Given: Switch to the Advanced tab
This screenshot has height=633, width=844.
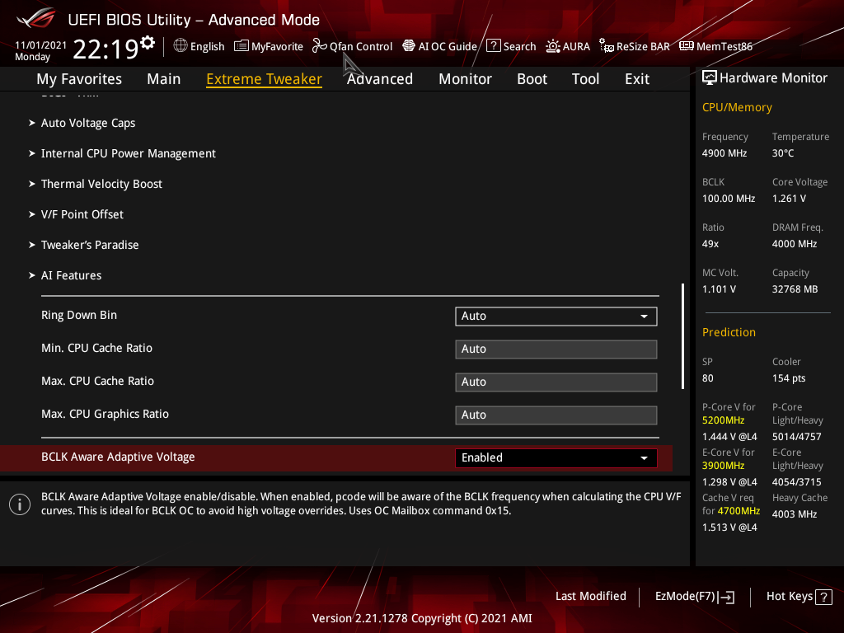Looking at the screenshot, I should point(379,79).
